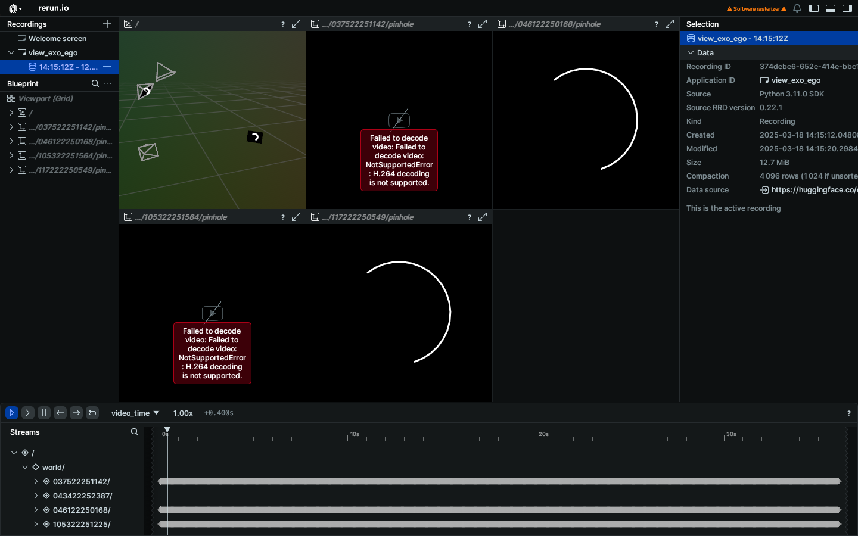Pause the timeline playback
Screen dimensions: 858x536
click(x=44, y=413)
